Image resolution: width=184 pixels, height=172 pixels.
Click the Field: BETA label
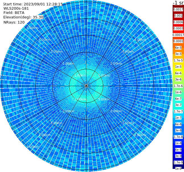[14, 13]
